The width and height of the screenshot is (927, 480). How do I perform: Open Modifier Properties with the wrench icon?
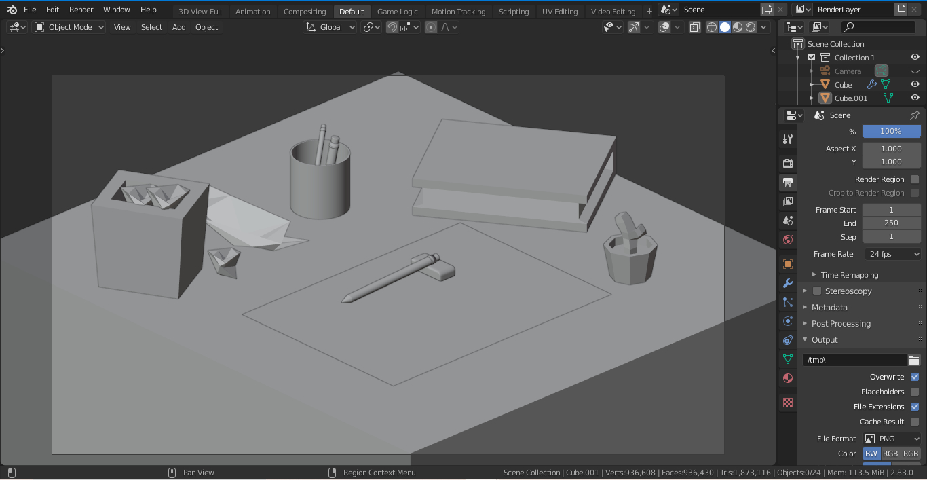787,283
